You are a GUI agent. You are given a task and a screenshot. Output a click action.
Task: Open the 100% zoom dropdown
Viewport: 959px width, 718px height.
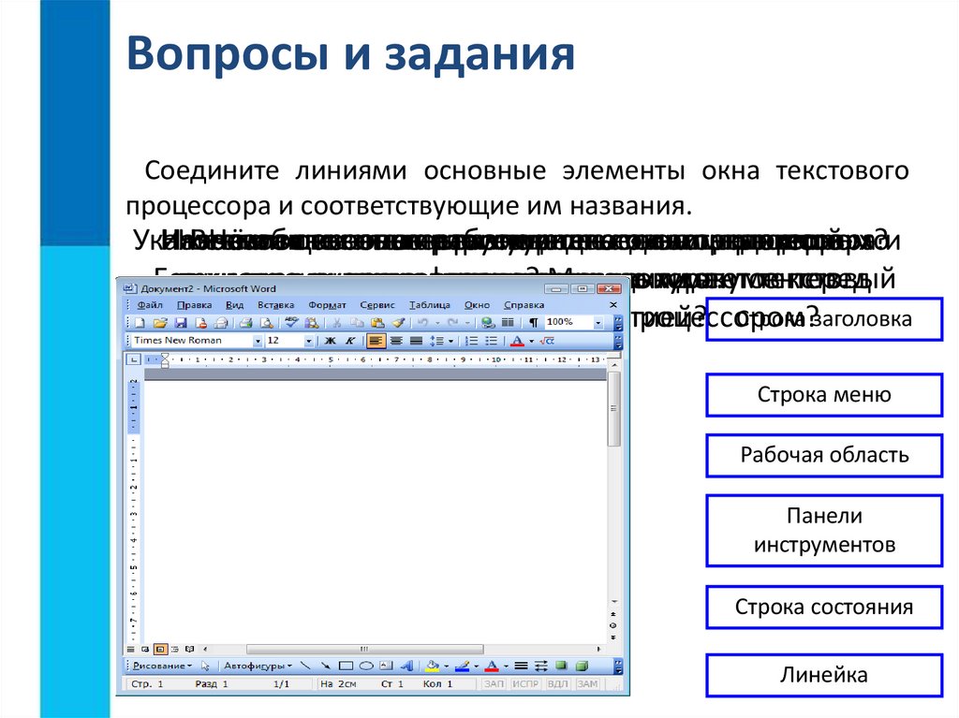point(598,323)
